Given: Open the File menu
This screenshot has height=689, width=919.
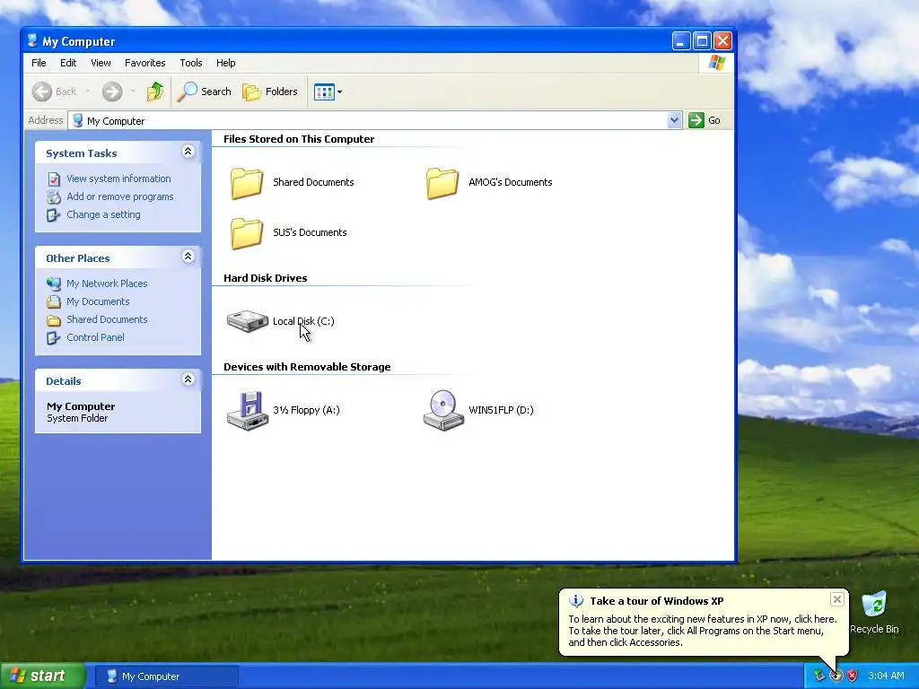Looking at the screenshot, I should point(39,63).
